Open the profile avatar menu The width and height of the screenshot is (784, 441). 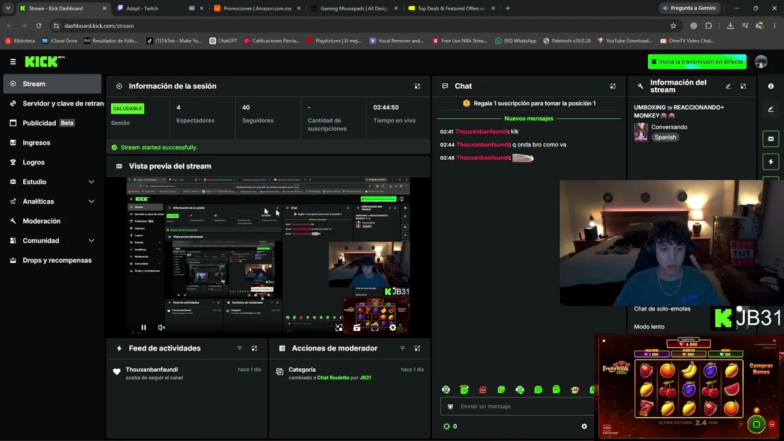click(761, 62)
